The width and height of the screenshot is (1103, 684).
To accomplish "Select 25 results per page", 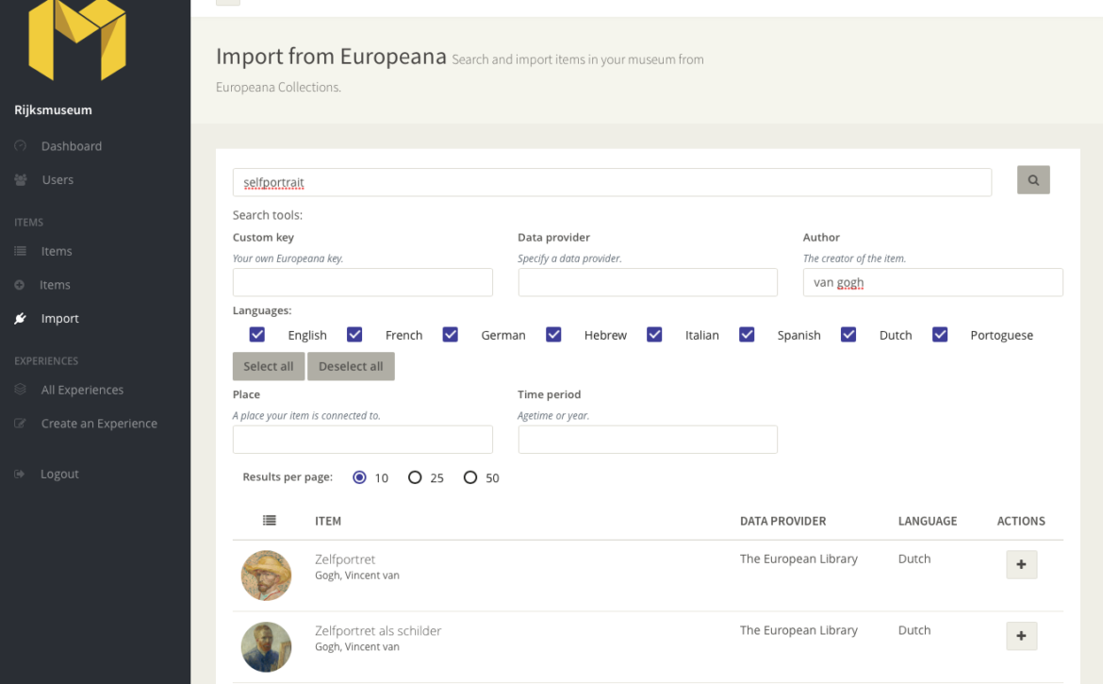I will pyautogui.click(x=415, y=477).
